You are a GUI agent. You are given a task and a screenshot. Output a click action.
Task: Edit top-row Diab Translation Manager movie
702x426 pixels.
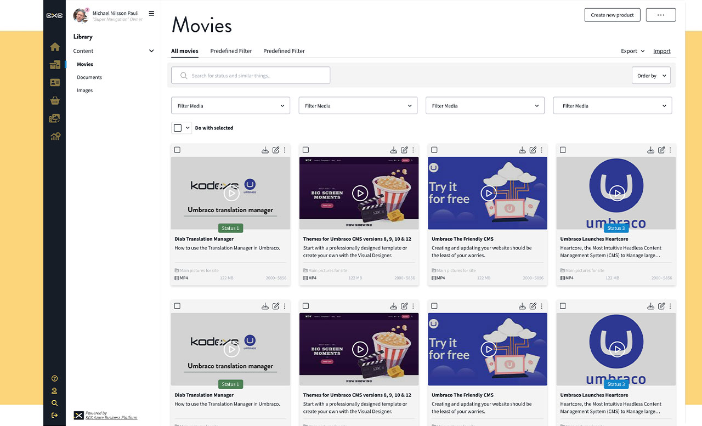[x=276, y=150]
